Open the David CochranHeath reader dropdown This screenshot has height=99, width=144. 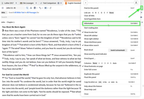tap(118, 50)
